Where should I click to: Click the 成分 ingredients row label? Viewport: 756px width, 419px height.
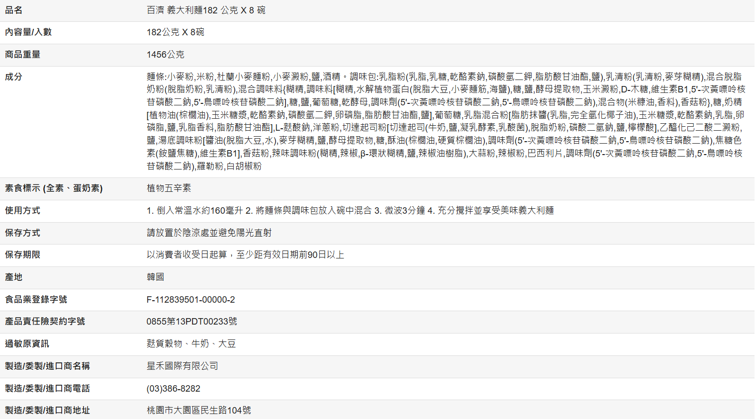tap(14, 77)
